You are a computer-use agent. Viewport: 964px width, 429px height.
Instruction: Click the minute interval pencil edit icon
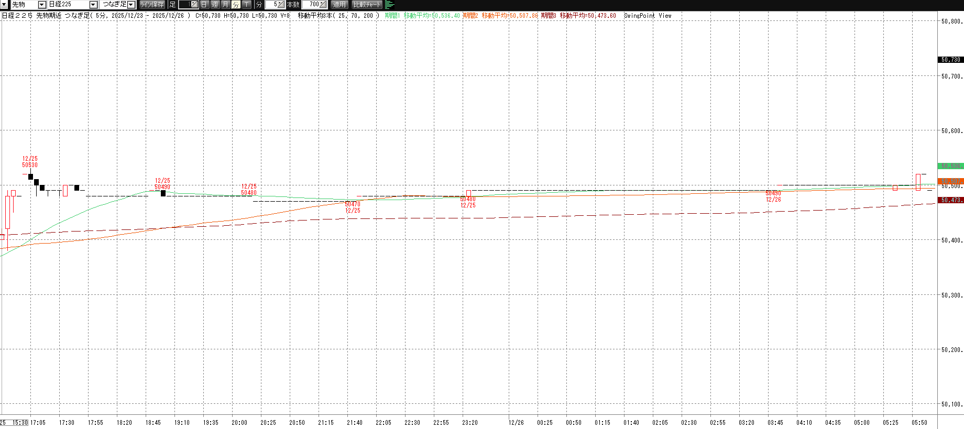click(281, 5)
